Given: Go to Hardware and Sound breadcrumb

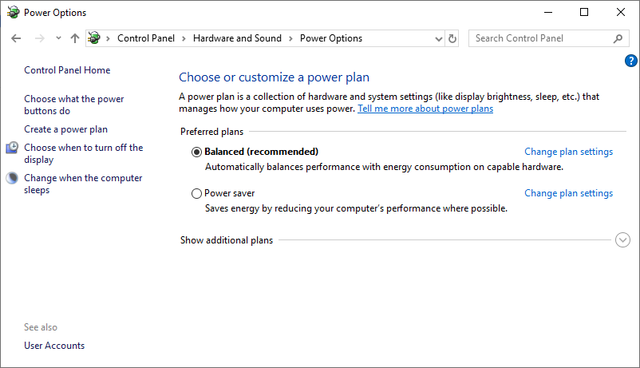Looking at the screenshot, I should (x=237, y=38).
